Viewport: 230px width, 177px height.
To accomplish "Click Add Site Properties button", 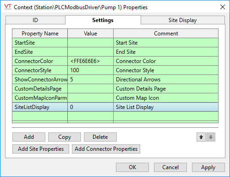I will (41, 149).
